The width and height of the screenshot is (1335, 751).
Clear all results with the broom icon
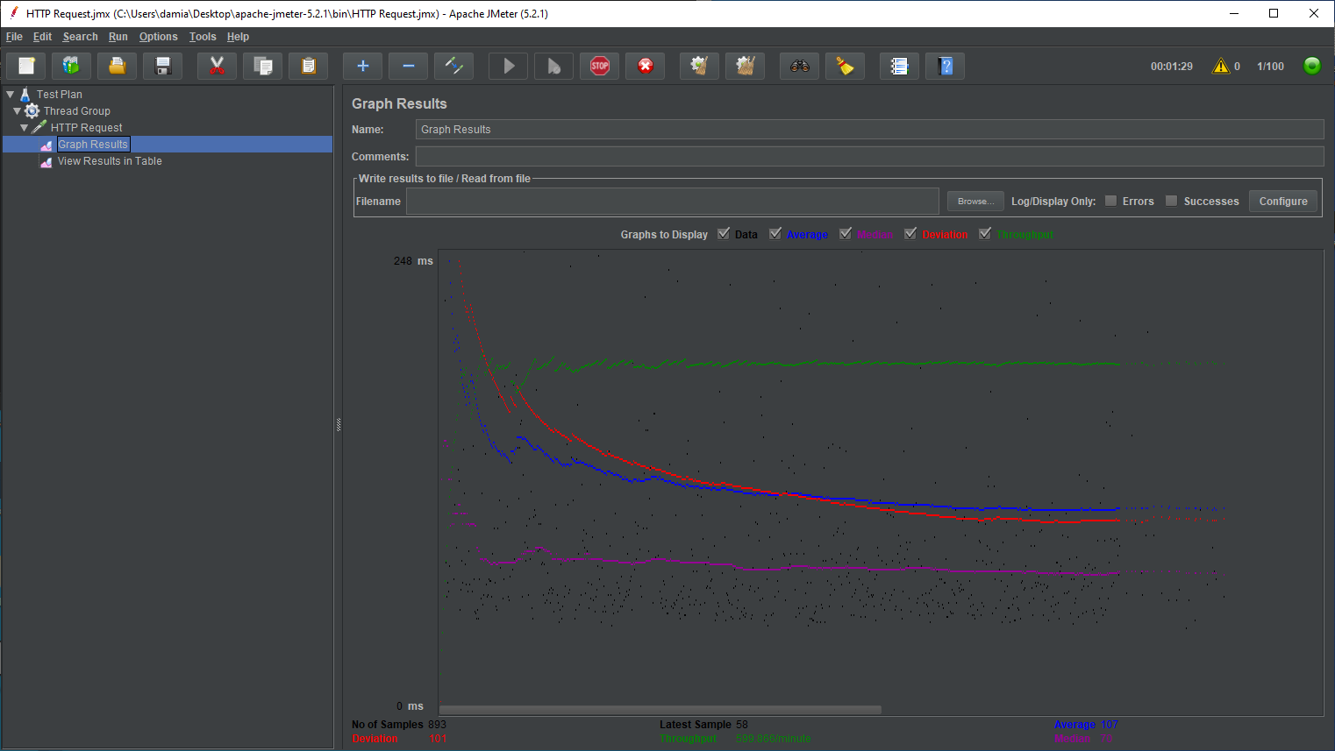745,65
